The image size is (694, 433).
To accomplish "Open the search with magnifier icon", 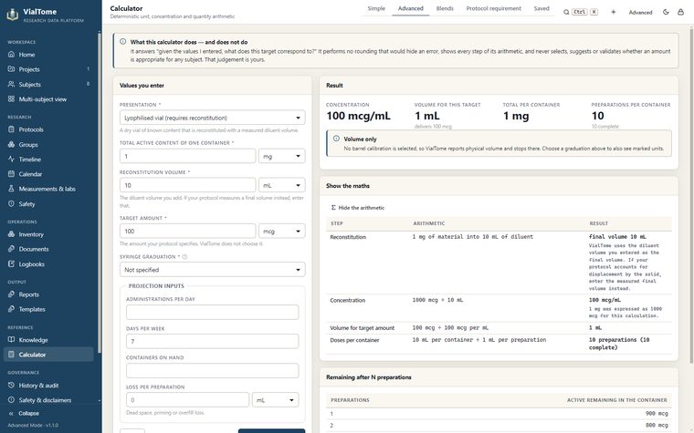I will click(566, 13).
